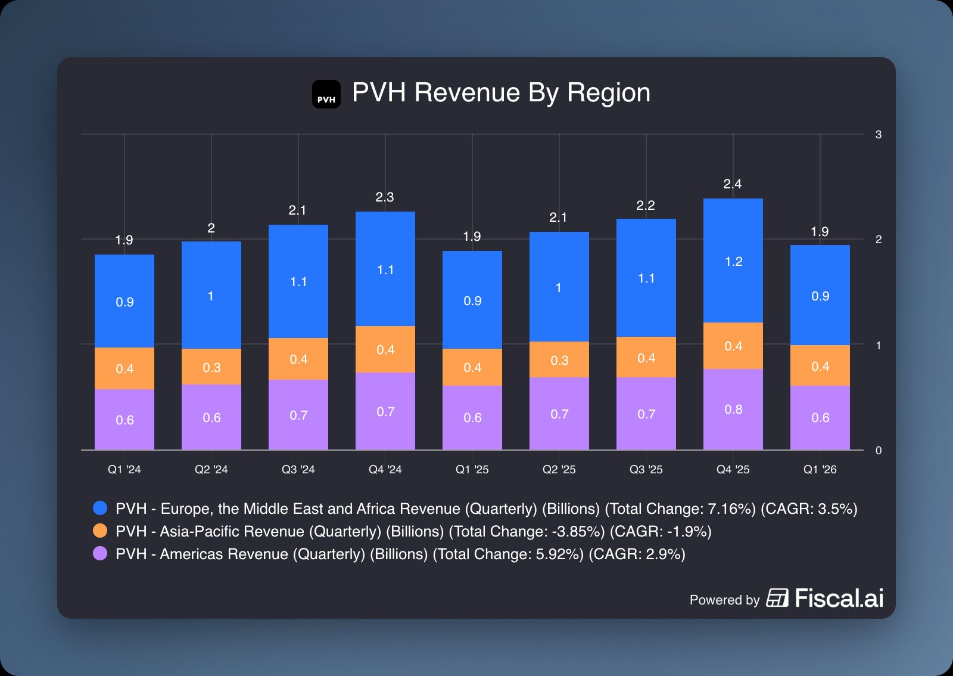Click the blue 0.9 segment of Q1 '25 bar
Viewport: 953px width, 676px height.
(x=472, y=300)
